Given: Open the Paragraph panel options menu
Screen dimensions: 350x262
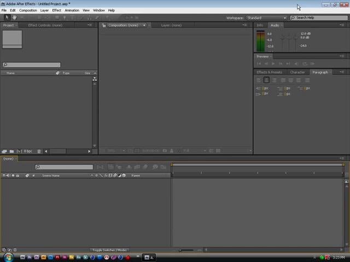Looking at the screenshot, I should tap(342, 72).
